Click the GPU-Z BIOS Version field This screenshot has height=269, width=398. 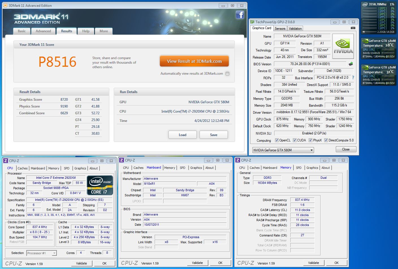310,64
